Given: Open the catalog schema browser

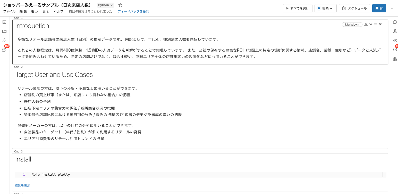Looking at the screenshot, I should 4,40.
